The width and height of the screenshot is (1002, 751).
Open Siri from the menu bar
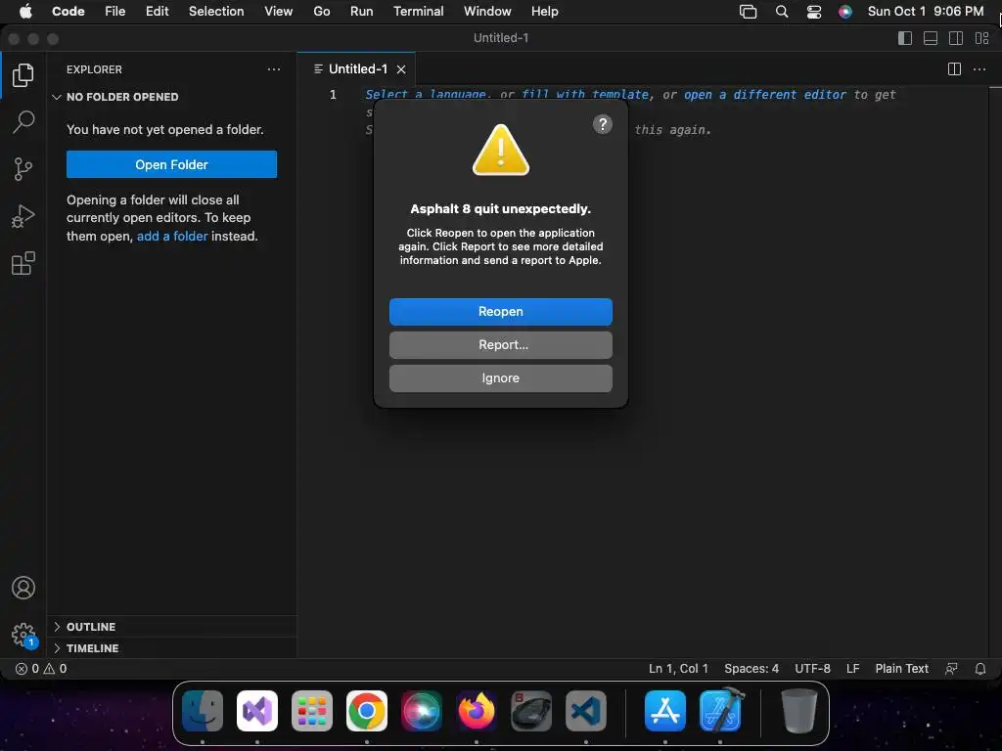point(845,12)
